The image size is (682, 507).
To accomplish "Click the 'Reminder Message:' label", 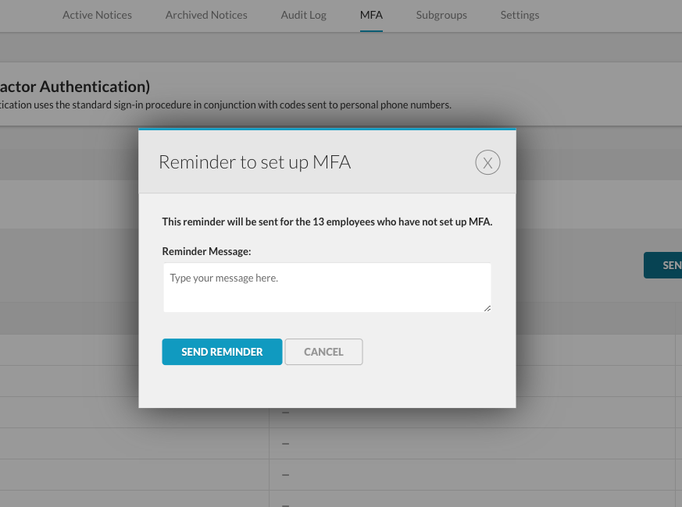I will (x=206, y=251).
